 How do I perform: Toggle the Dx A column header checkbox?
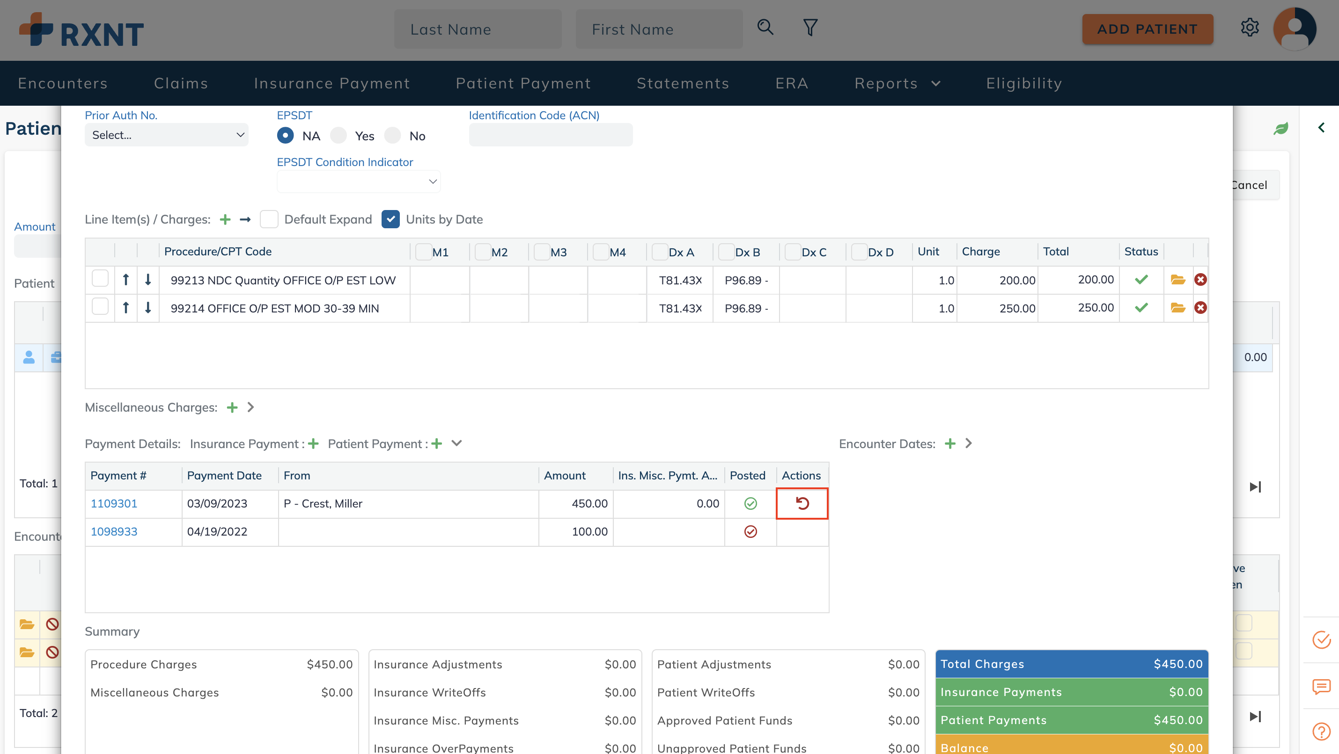pyautogui.click(x=660, y=252)
